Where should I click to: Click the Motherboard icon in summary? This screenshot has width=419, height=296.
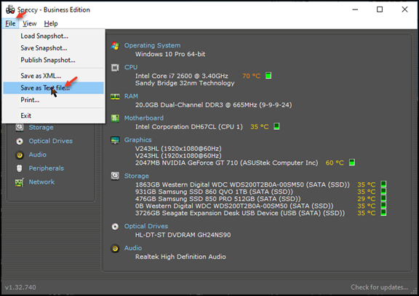[115, 118]
